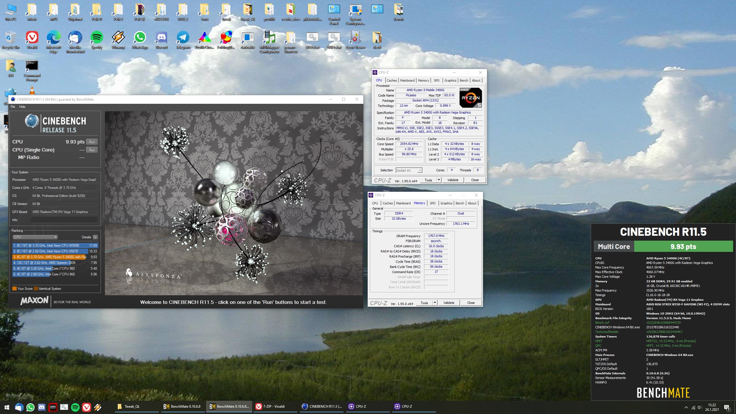Open the ProfileCho... desktop shortcut
This screenshot has height=414, width=736.
tap(204, 40)
